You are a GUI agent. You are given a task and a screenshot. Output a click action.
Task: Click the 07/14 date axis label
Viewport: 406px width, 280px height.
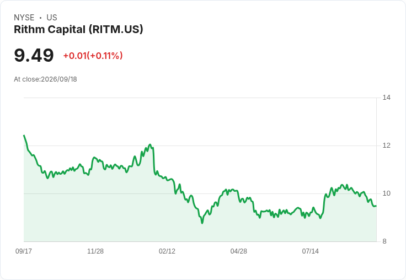tap(310, 251)
